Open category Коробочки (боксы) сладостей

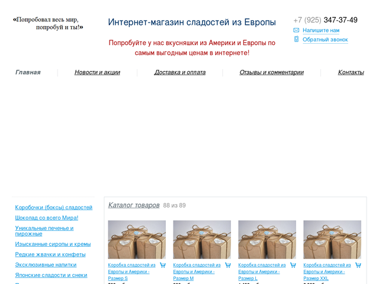pos(54,208)
